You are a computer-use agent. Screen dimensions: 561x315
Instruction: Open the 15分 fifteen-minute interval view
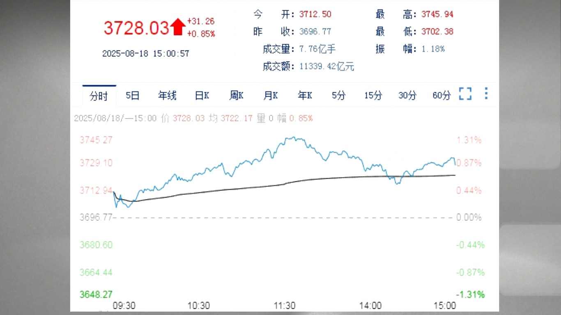[x=372, y=95]
